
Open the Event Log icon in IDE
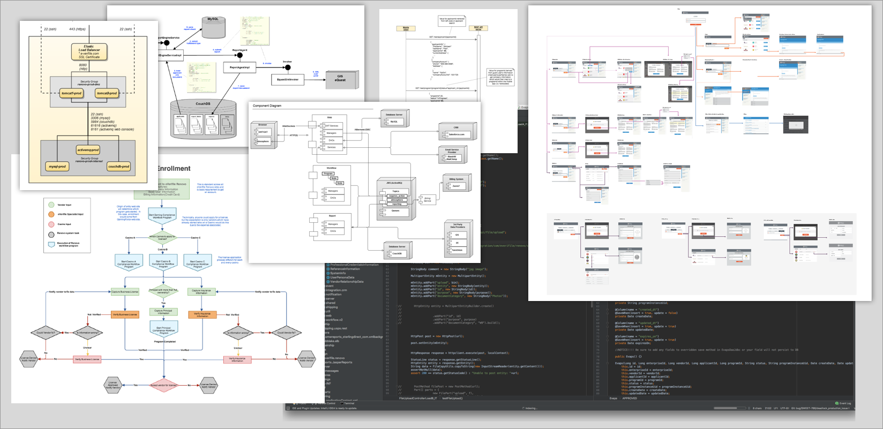click(x=837, y=403)
